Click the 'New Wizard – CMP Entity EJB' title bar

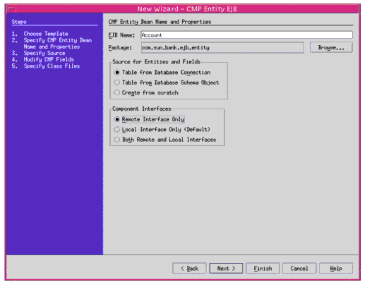coord(187,9)
